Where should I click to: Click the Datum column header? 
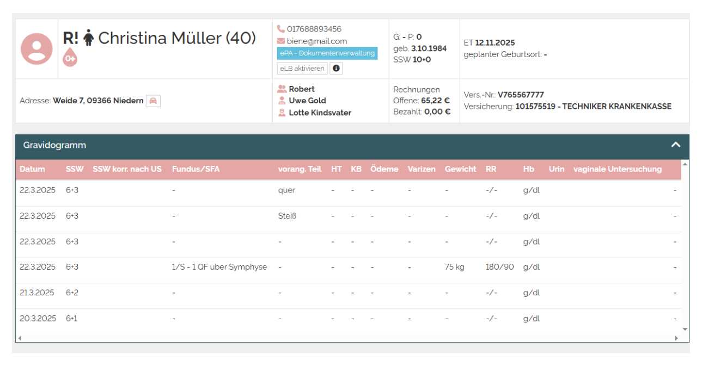click(32, 169)
